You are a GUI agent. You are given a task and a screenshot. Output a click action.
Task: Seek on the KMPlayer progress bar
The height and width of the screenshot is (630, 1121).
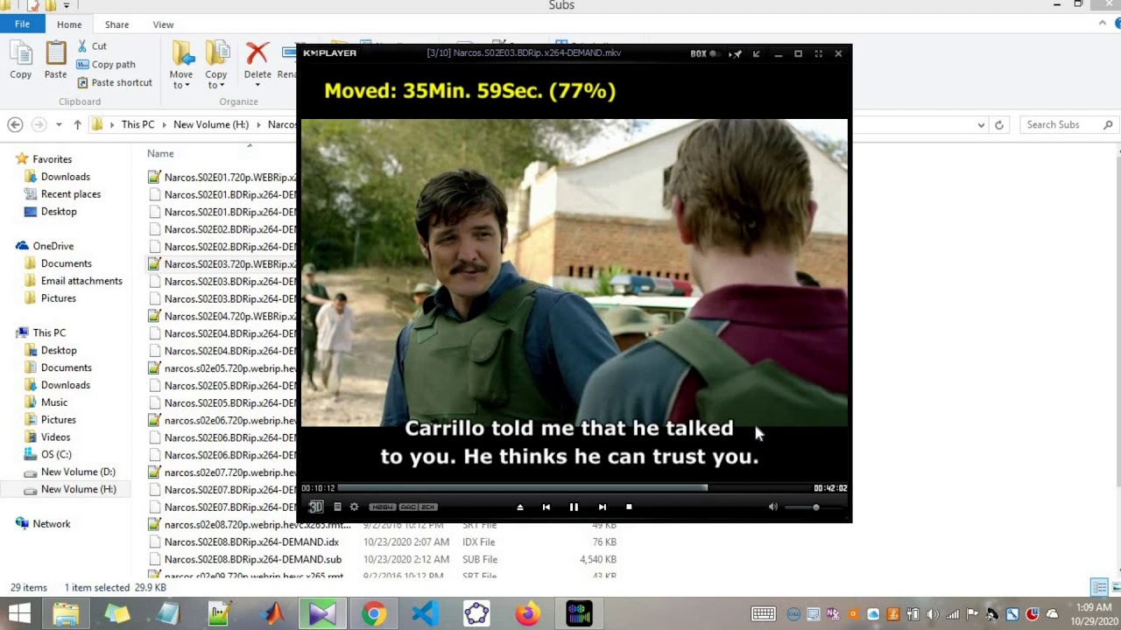tap(574, 488)
